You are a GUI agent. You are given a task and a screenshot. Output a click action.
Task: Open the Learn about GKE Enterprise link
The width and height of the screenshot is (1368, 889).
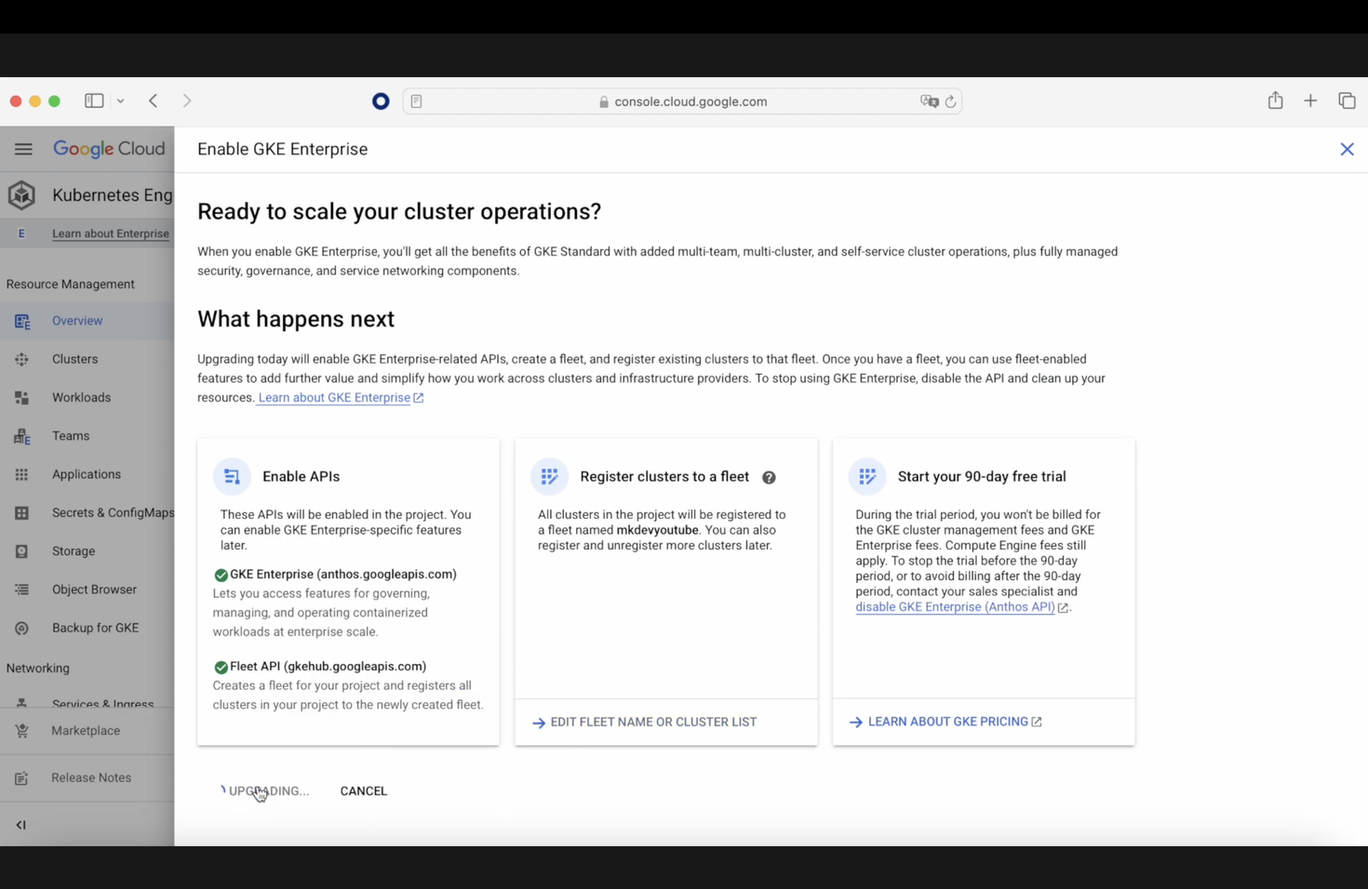(x=341, y=398)
